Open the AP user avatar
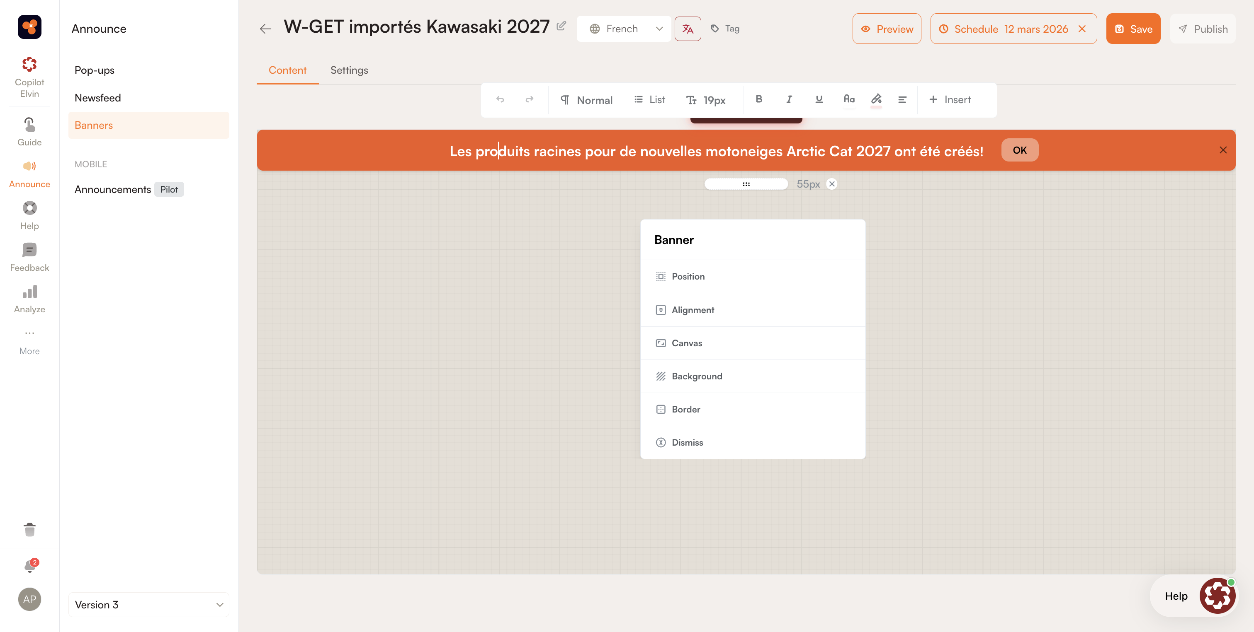This screenshot has height=632, width=1254. (29, 599)
